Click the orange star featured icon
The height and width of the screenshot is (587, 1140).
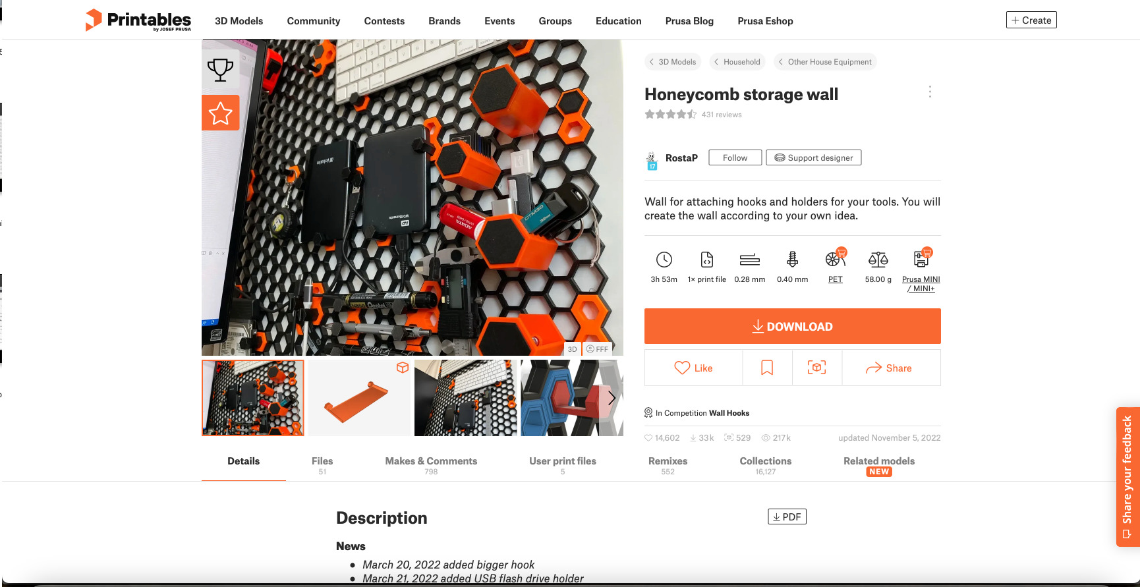tap(220, 113)
